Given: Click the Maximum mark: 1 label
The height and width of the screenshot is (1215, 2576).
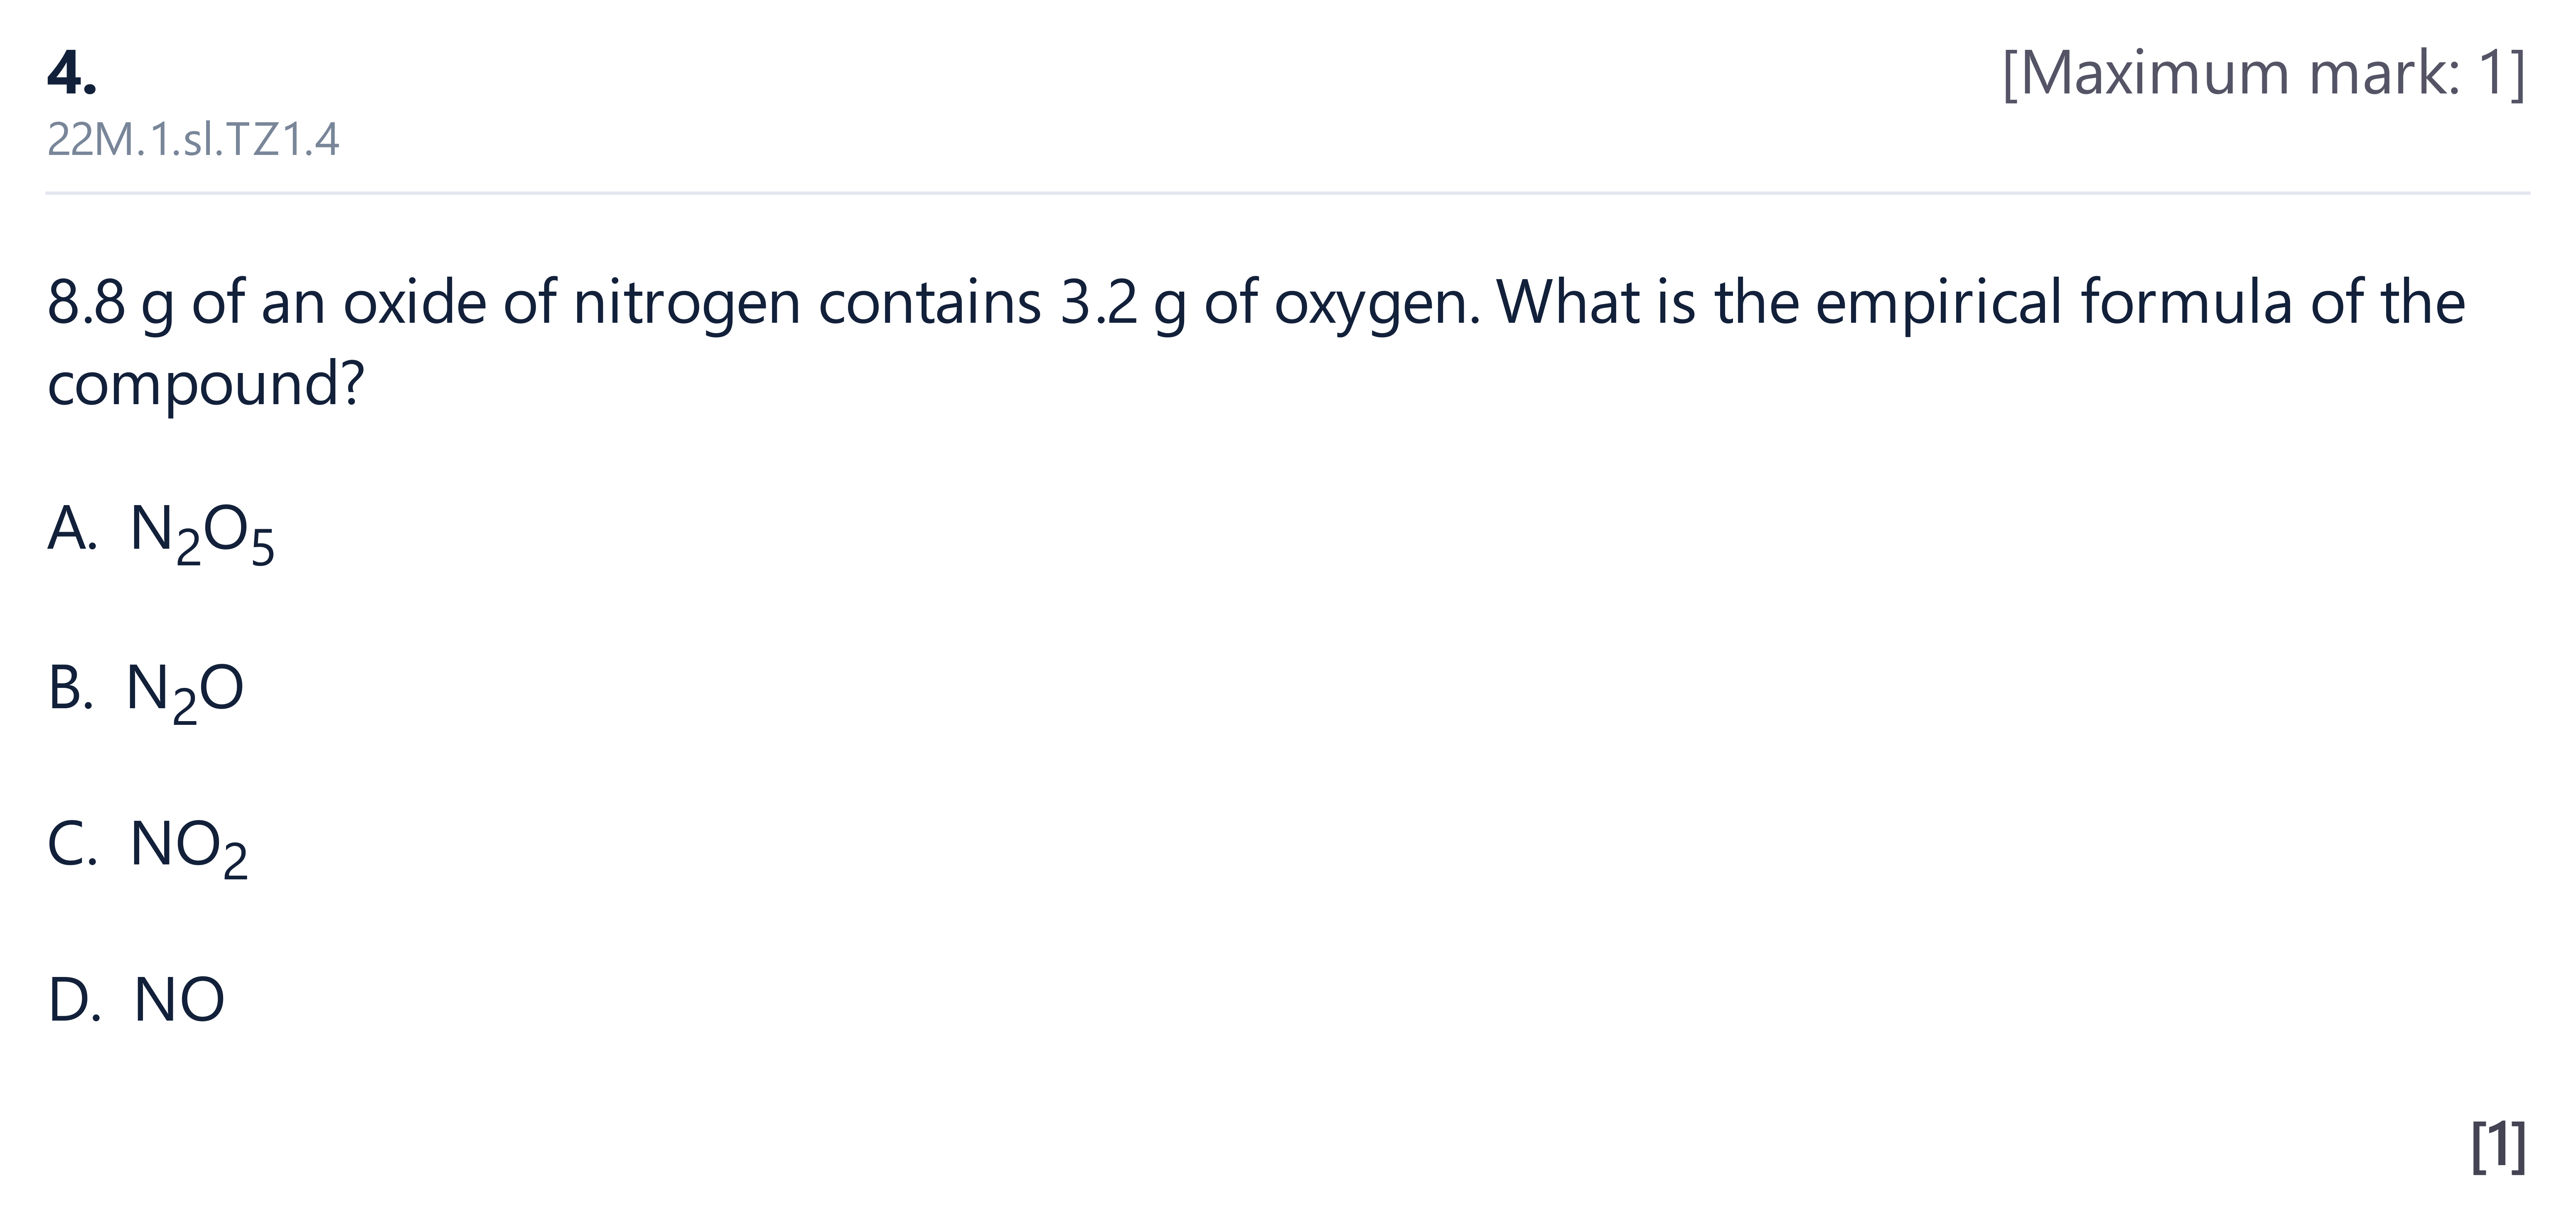Looking at the screenshot, I should pos(2264,73).
